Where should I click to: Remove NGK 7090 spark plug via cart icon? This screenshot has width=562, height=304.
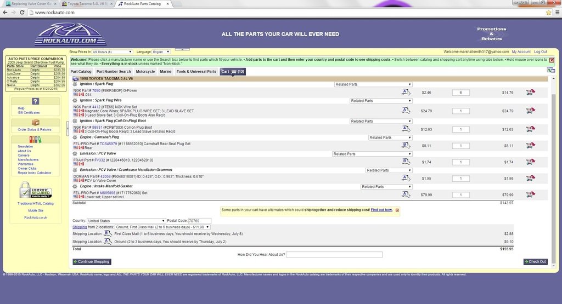[531, 92]
